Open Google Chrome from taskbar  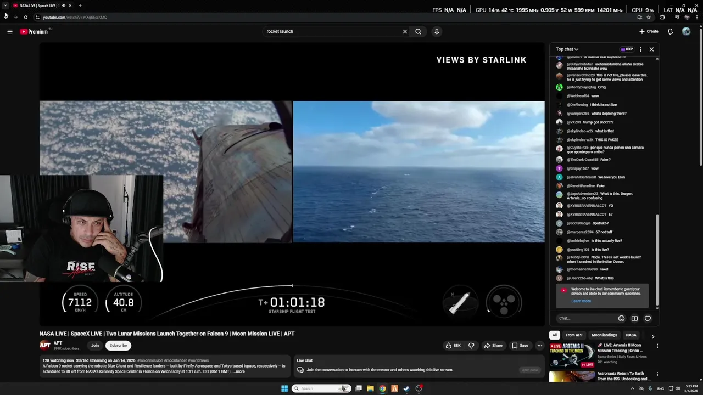[x=382, y=388]
